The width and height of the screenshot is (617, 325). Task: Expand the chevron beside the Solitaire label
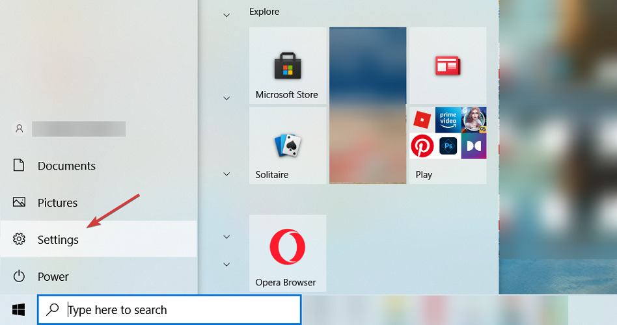pos(226,174)
